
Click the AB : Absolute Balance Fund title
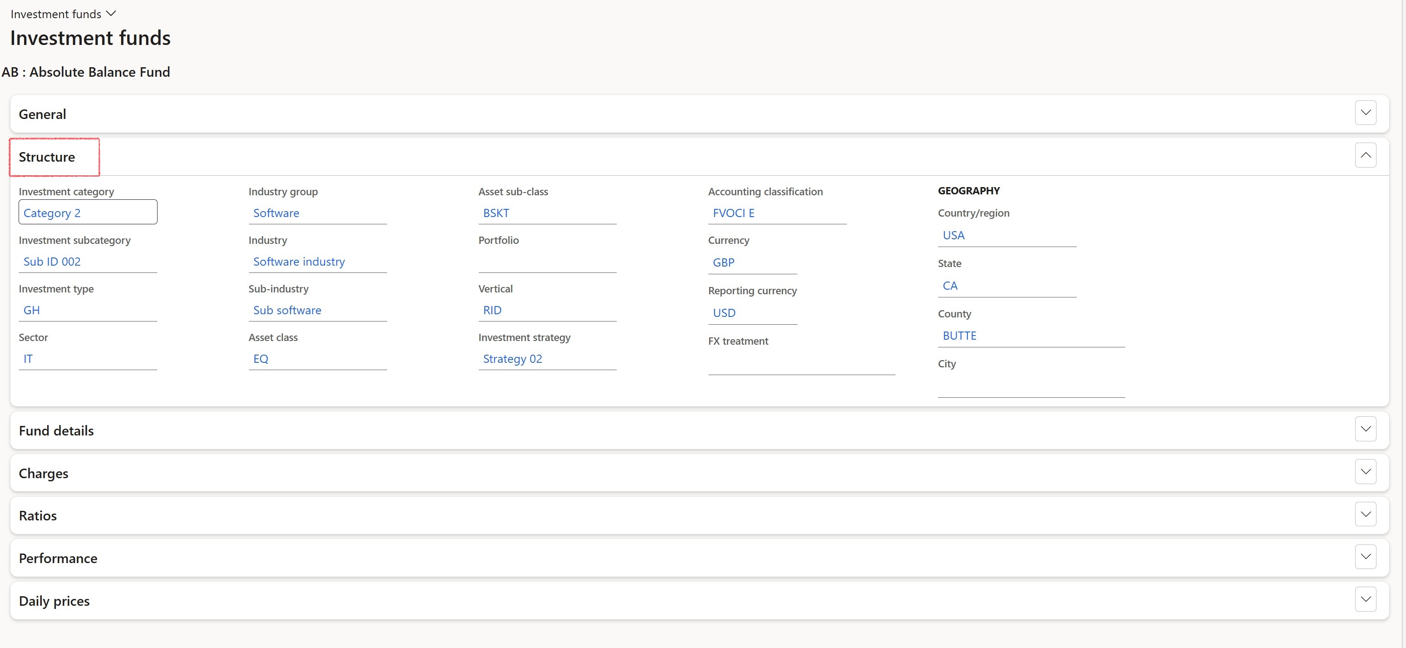tap(86, 72)
